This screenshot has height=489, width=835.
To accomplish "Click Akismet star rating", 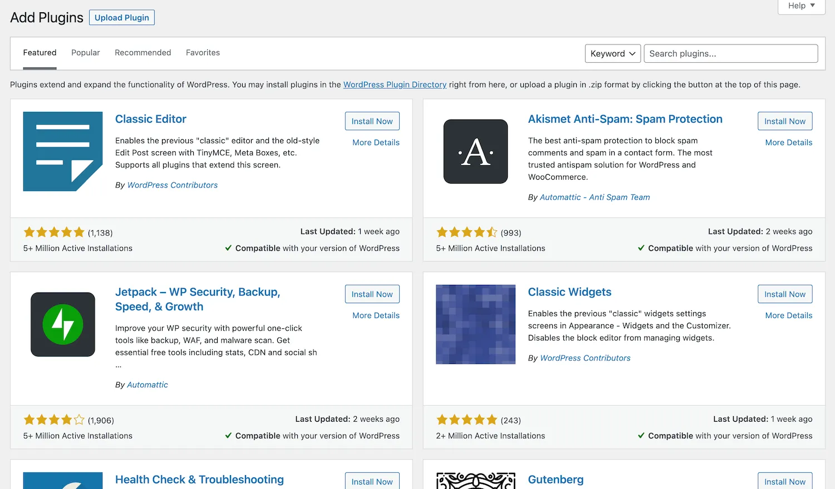I will tap(466, 233).
